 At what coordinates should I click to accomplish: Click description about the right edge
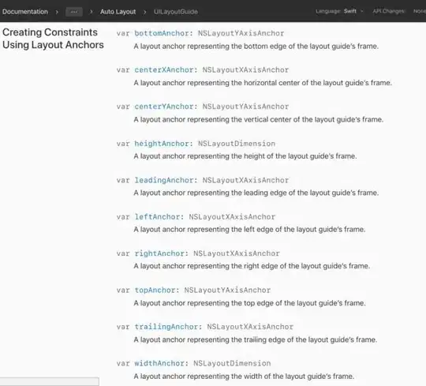coord(252,266)
